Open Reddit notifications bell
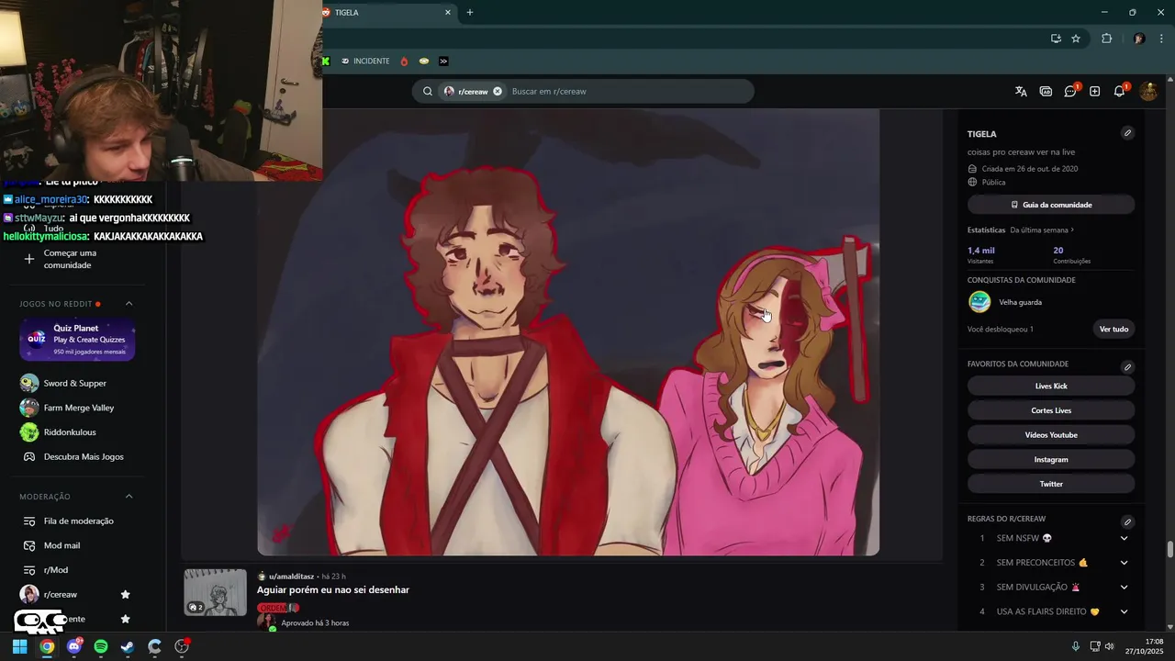This screenshot has width=1175, height=661. (1119, 91)
